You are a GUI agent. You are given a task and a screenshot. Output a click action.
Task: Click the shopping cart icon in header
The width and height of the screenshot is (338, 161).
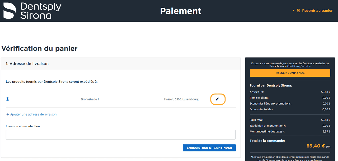pyautogui.click(x=298, y=11)
